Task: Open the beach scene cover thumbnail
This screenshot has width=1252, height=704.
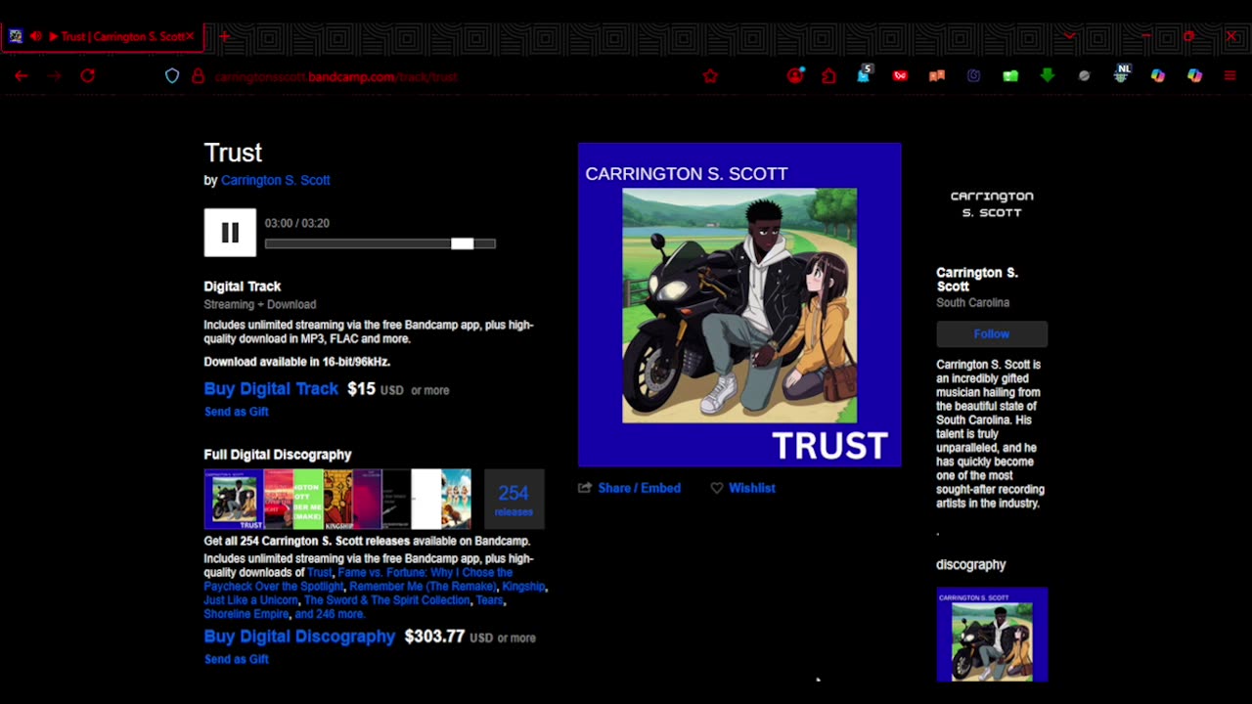Action: click(456, 499)
